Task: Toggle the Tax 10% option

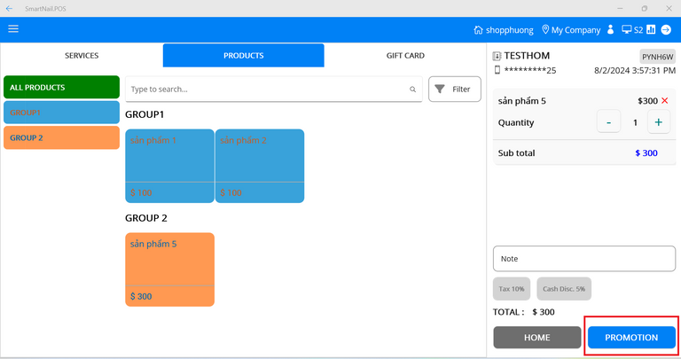Action: [x=512, y=289]
